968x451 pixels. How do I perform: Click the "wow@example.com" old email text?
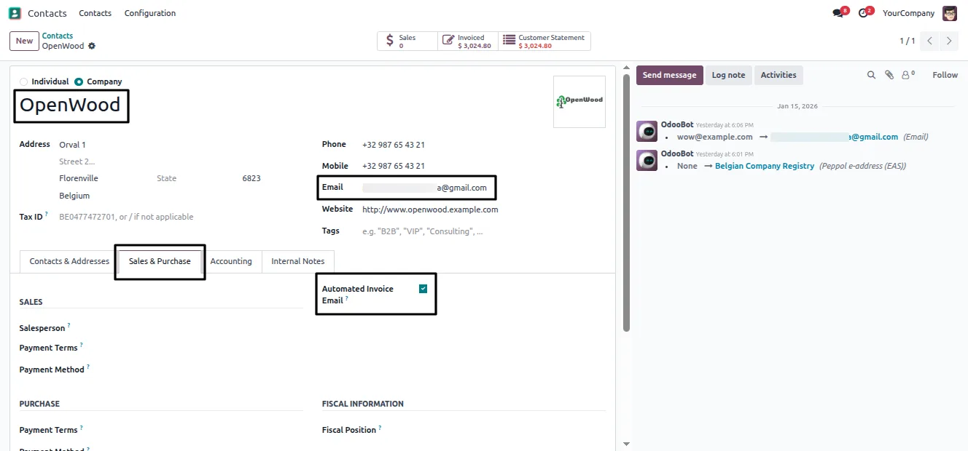click(715, 137)
